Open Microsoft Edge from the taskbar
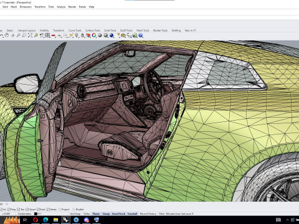 (x=45, y=220)
